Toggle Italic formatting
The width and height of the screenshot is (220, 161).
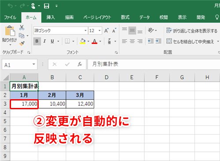pyautogui.click(x=44, y=41)
